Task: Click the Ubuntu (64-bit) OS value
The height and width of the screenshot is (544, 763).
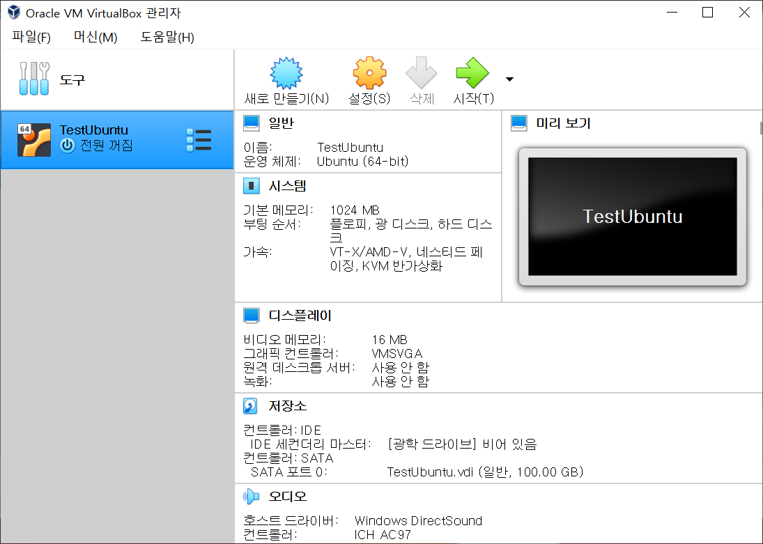Action: tap(362, 161)
